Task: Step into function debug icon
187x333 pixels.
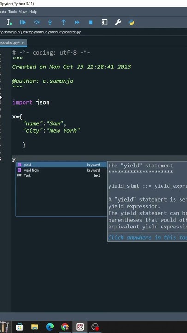Action: click(x=50, y=22)
